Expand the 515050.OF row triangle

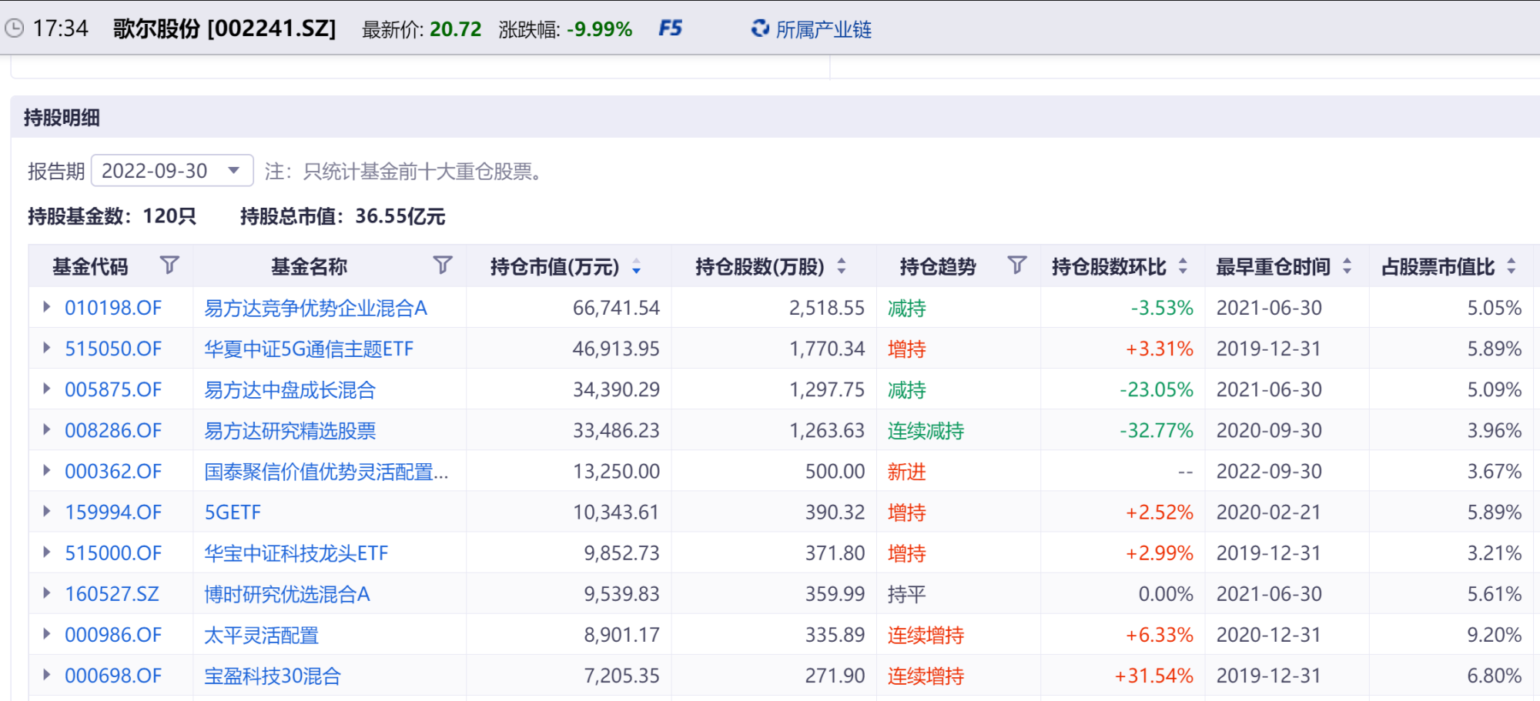tap(47, 348)
